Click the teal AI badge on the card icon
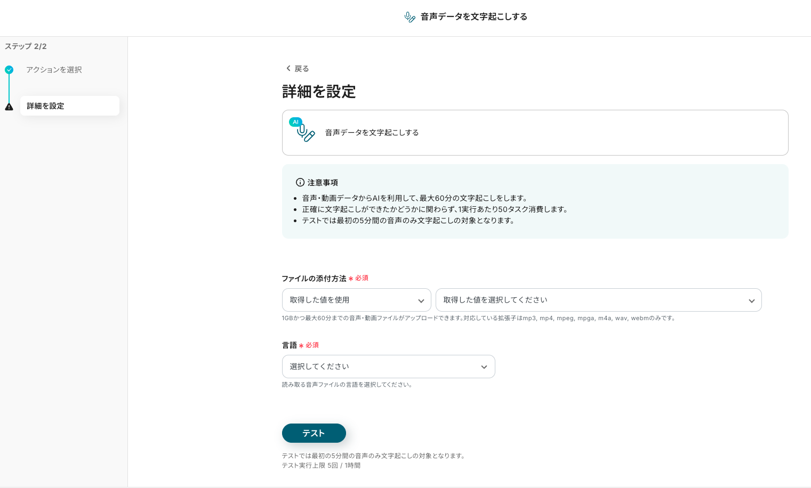The width and height of the screenshot is (811, 488). point(295,122)
